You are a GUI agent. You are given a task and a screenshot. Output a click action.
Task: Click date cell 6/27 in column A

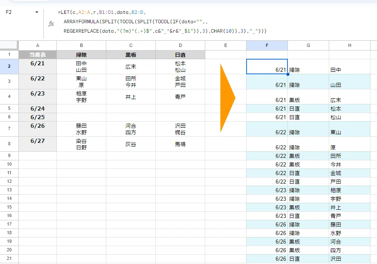[x=38, y=144]
